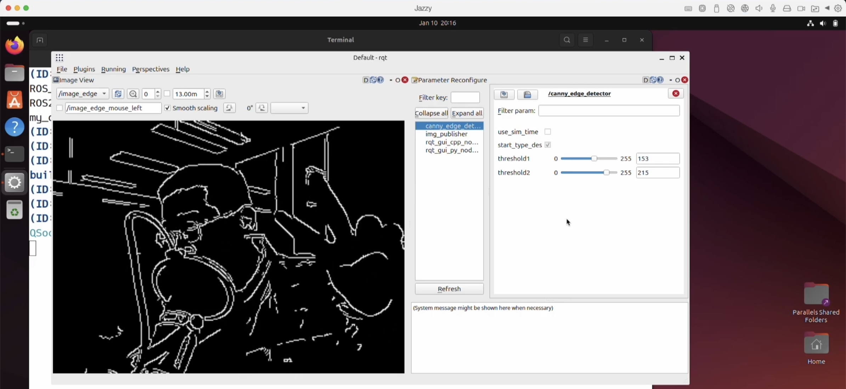
Task: Click the Refresh button under node list
Action: [x=449, y=289]
